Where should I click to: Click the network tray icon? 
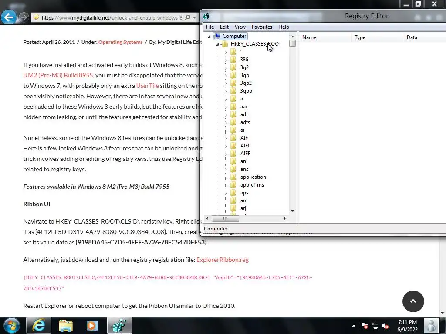375,326
